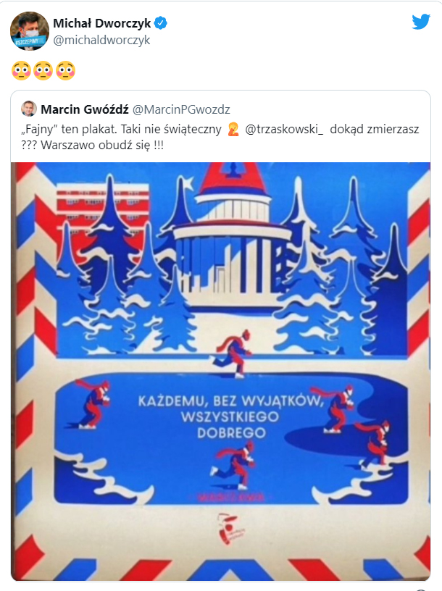Click the facepalm emoji in quoted tweet
This screenshot has width=442, height=591.
233,129
